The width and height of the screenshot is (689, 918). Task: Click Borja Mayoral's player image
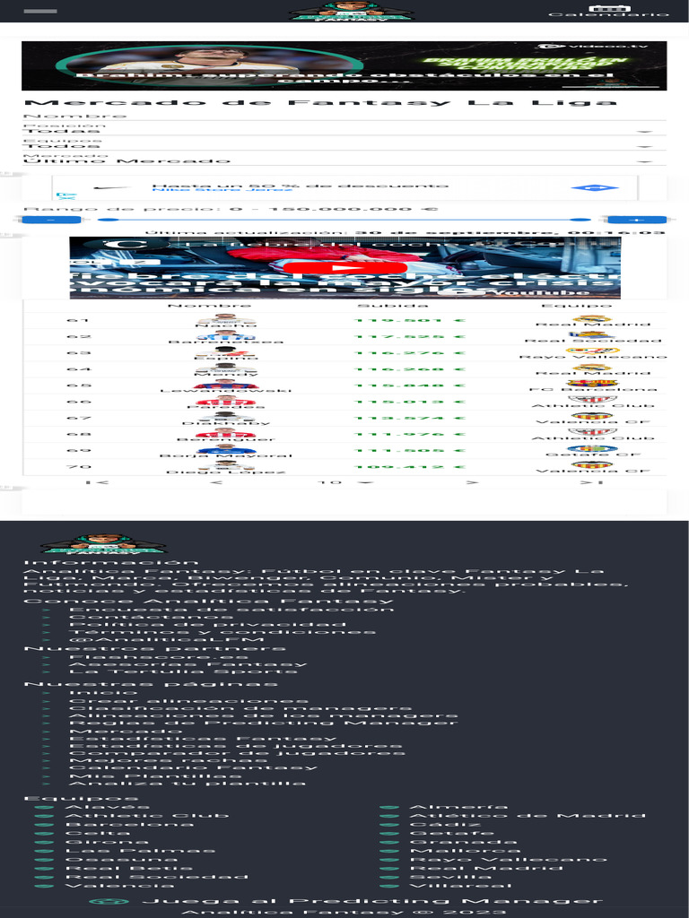(225, 450)
